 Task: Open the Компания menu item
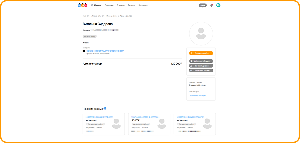[143, 5]
